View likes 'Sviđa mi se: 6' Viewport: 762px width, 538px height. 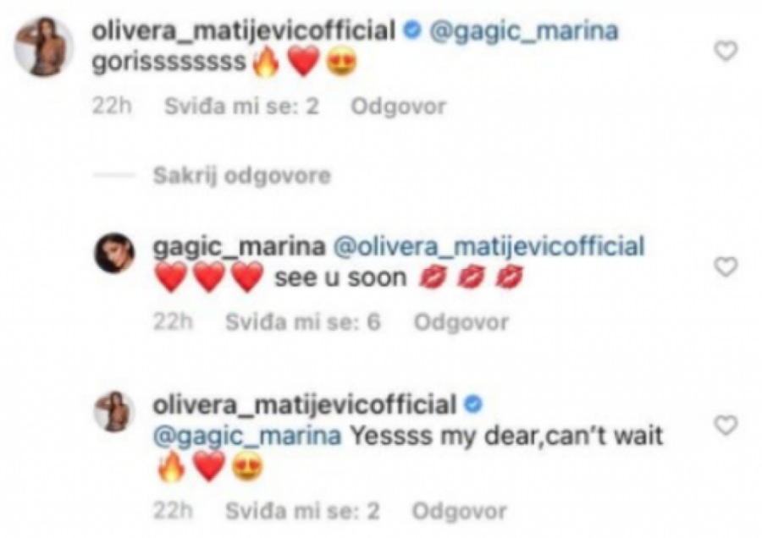click(303, 321)
